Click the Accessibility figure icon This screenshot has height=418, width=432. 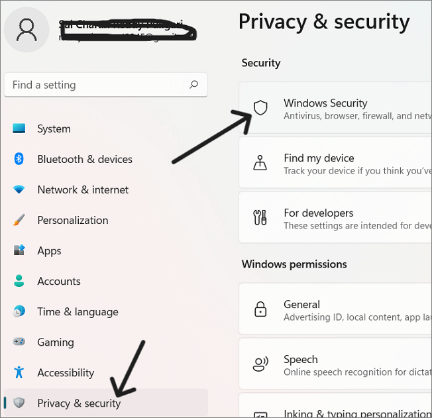point(19,372)
